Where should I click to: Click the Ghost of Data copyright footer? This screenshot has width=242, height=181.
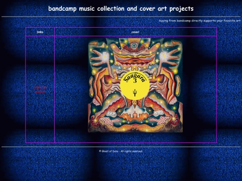(x=121, y=152)
